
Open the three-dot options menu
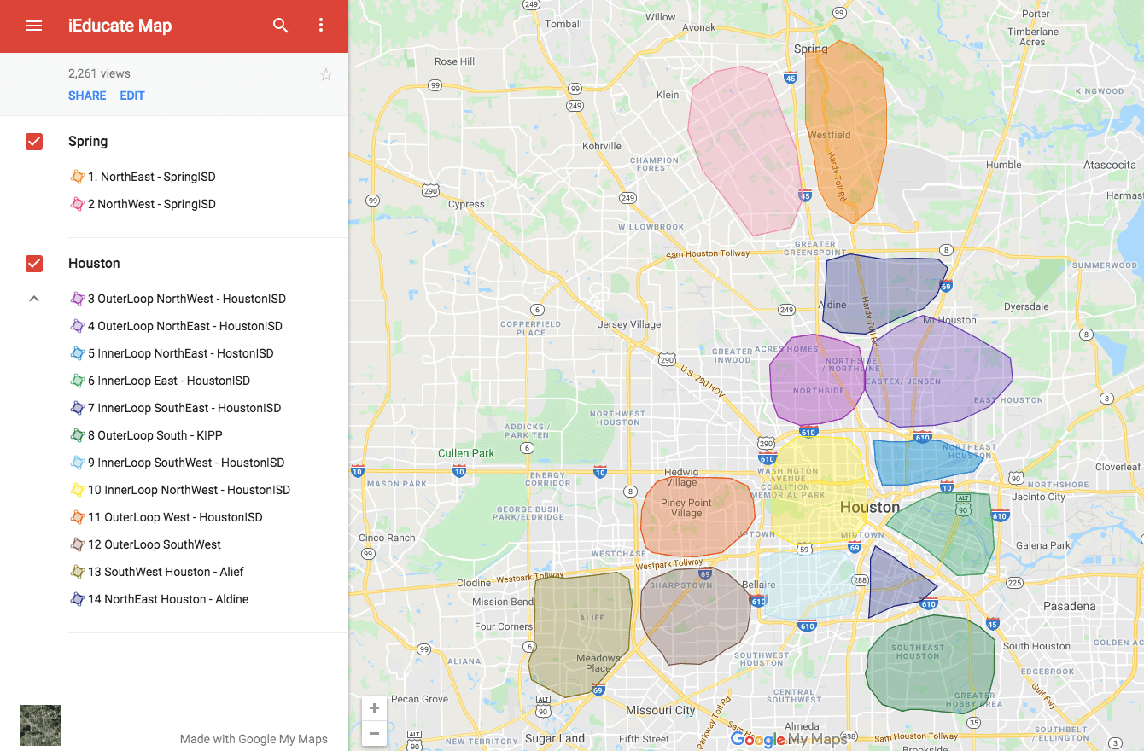(321, 25)
